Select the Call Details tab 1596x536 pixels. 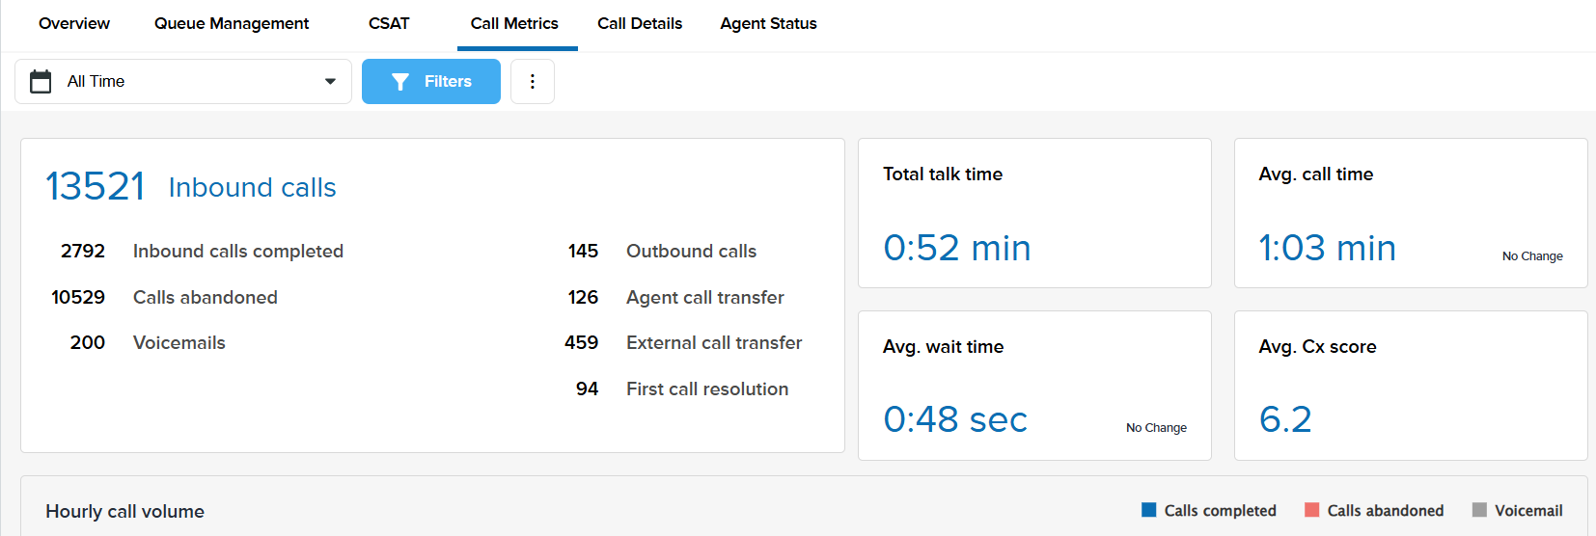pos(640,24)
